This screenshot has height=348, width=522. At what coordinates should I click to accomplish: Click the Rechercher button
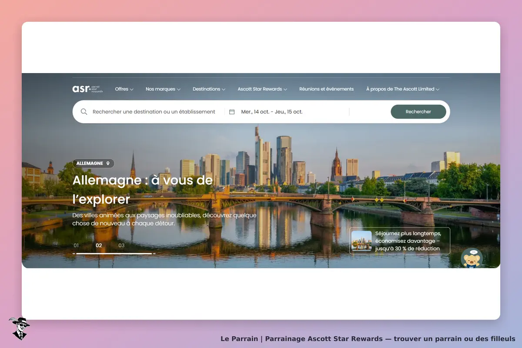click(x=418, y=112)
